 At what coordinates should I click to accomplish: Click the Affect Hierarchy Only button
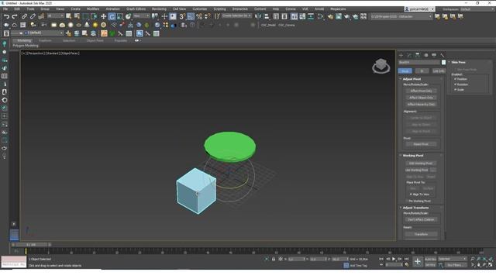pos(421,105)
